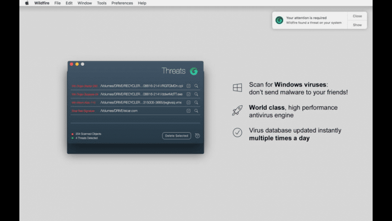Open the Help menu
Image resolution: width=392 pixels, height=221 pixels.
coord(142,3)
